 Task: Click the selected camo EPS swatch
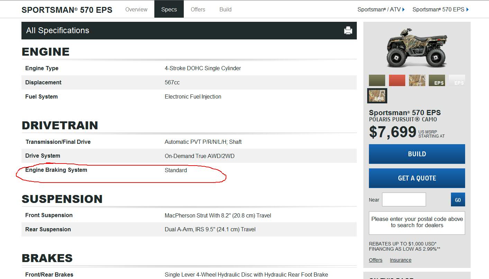pyautogui.click(x=377, y=96)
